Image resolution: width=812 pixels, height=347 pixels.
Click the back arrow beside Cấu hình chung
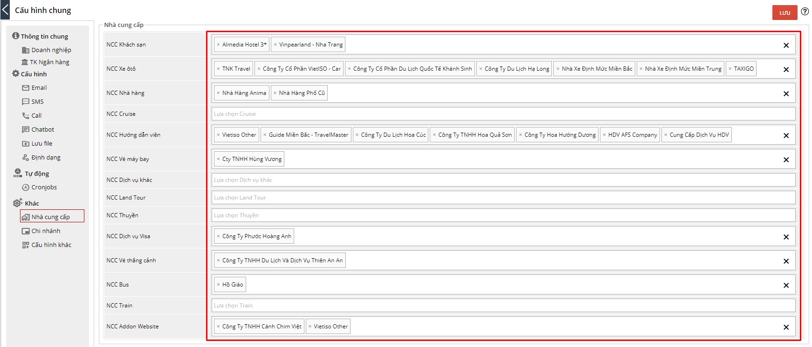point(5,10)
